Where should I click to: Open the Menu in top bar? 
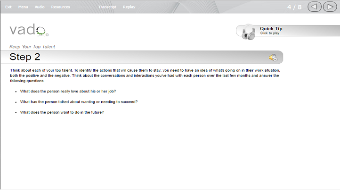coord(23,7)
